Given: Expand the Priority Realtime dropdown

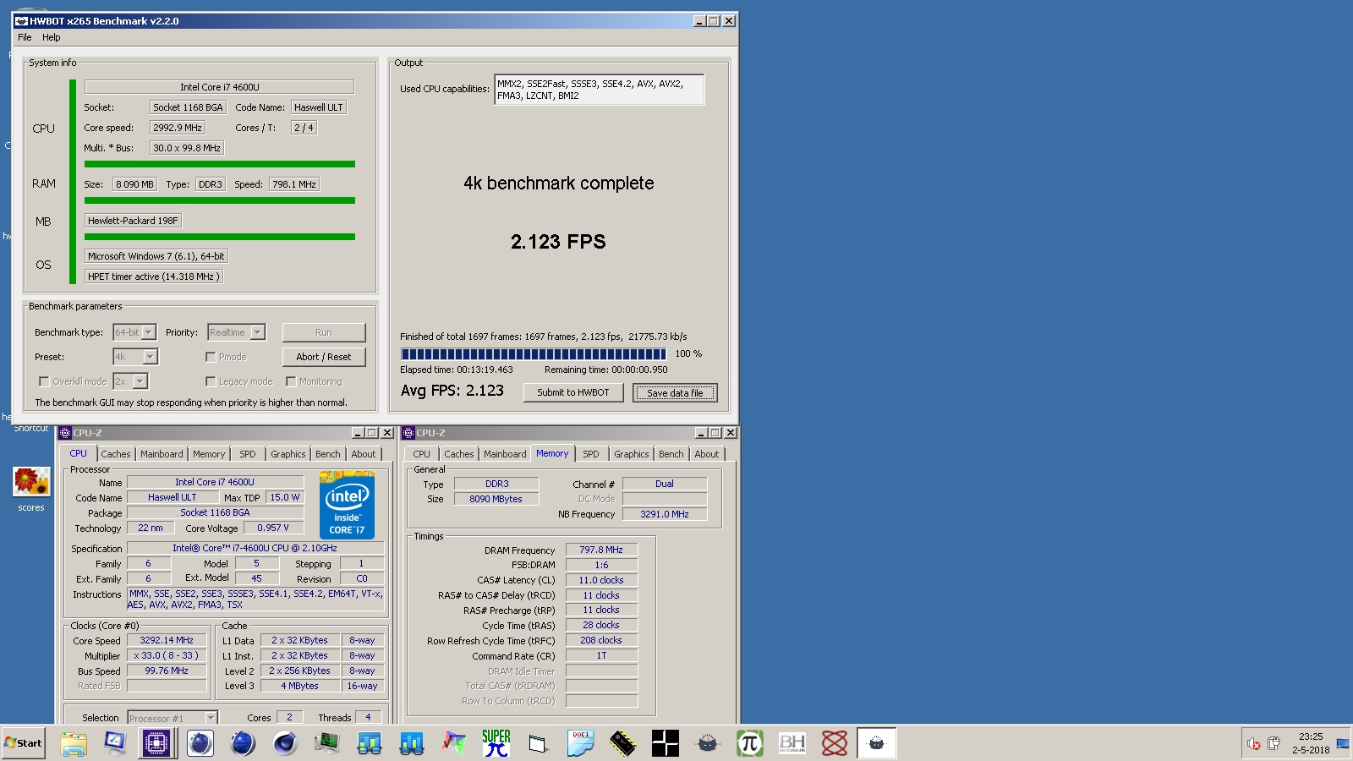Looking at the screenshot, I should (237, 332).
